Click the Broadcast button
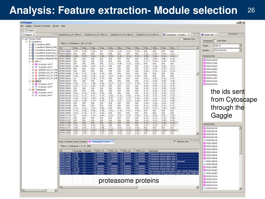Screen dimensions: 265x199 pyautogui.click(x=207, y=41)
